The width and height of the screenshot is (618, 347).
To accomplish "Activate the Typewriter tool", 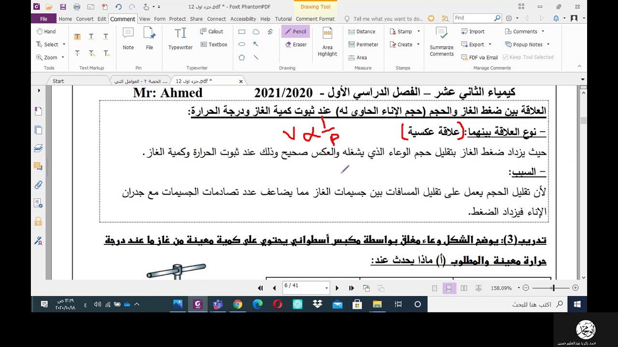I will pyautogui.click(x=181, y=39).
